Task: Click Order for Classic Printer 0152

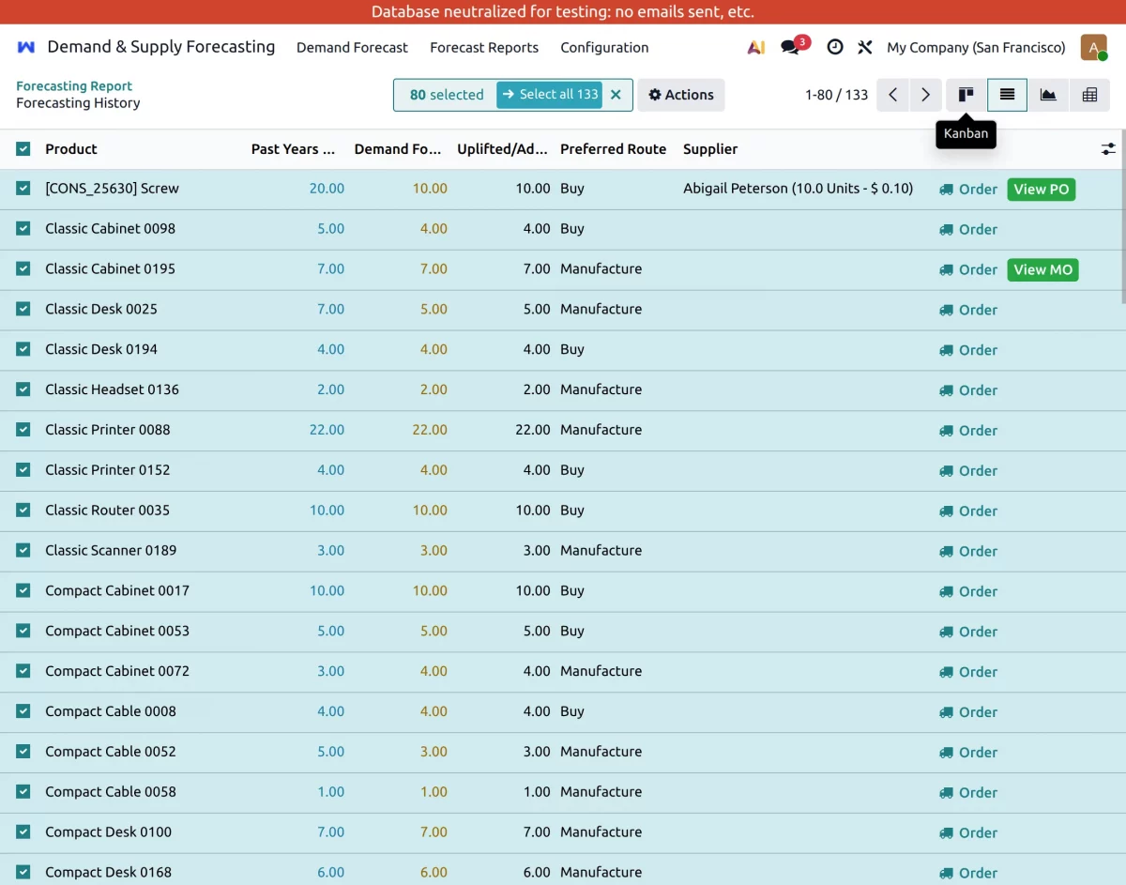Action: [x=968, y=471]
